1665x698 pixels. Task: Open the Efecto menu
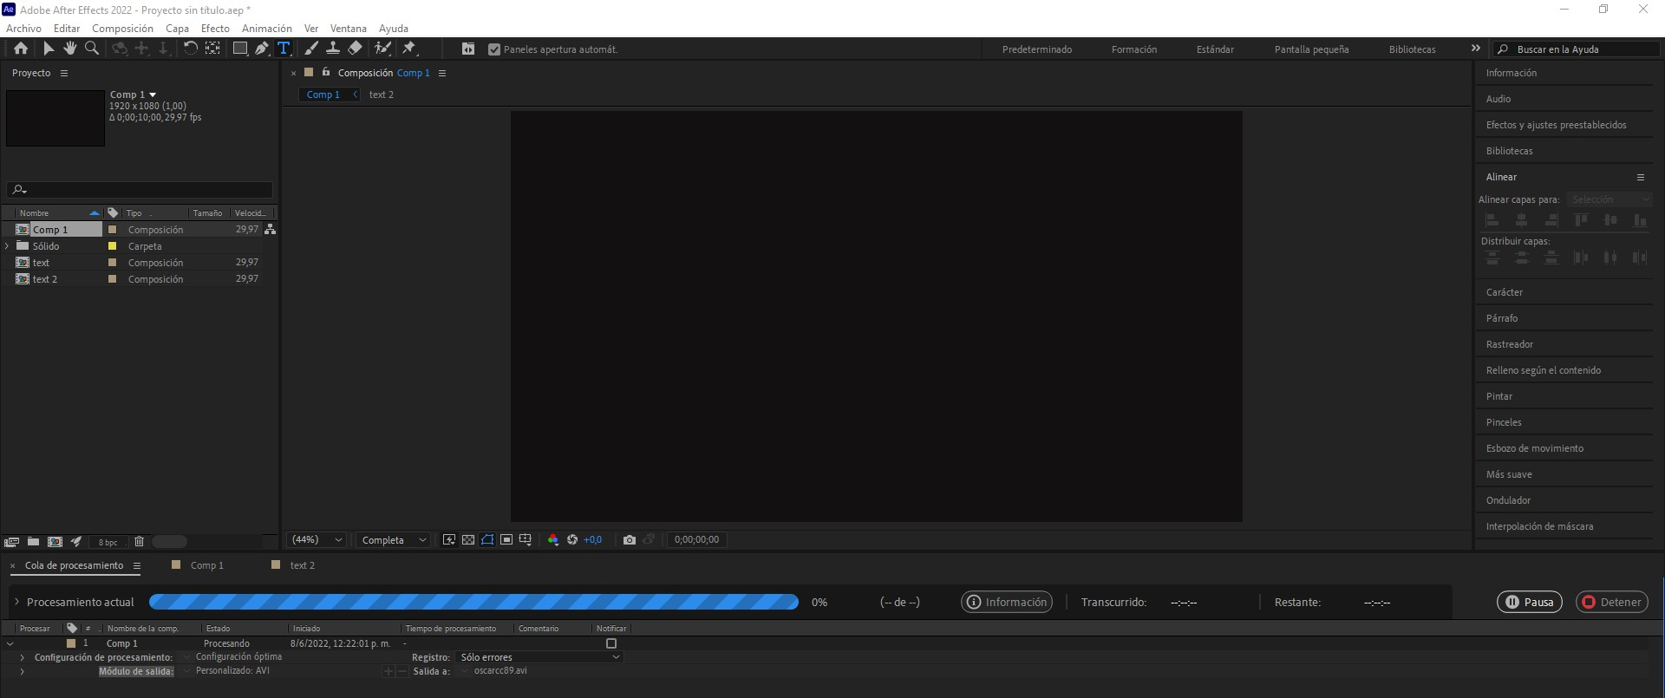tap(215, 29)
